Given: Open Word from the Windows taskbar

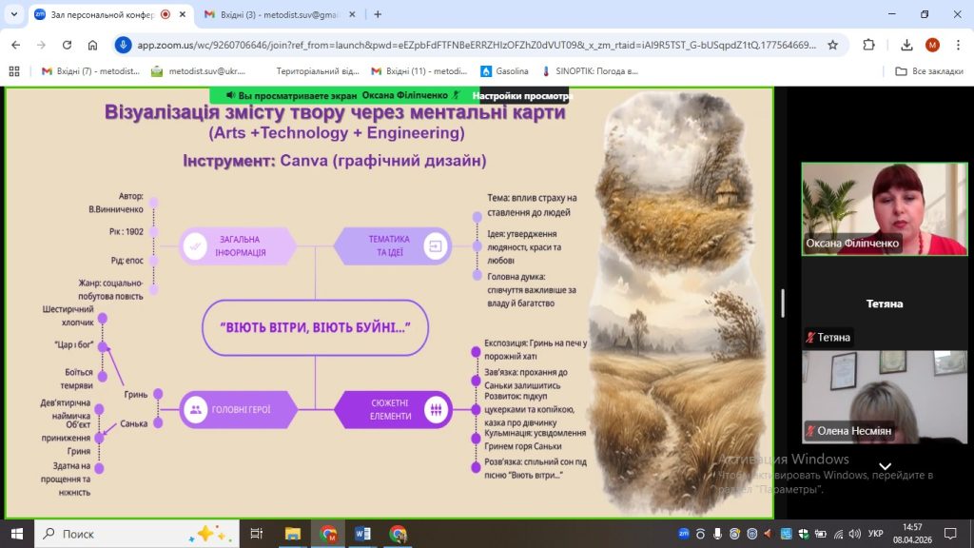Looking at the screenshot, I should point(363,534).
